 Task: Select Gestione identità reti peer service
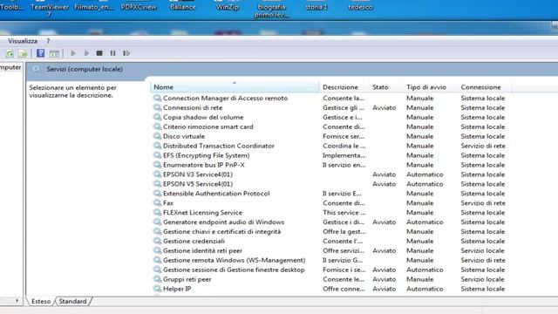click(x=202, y=250)
